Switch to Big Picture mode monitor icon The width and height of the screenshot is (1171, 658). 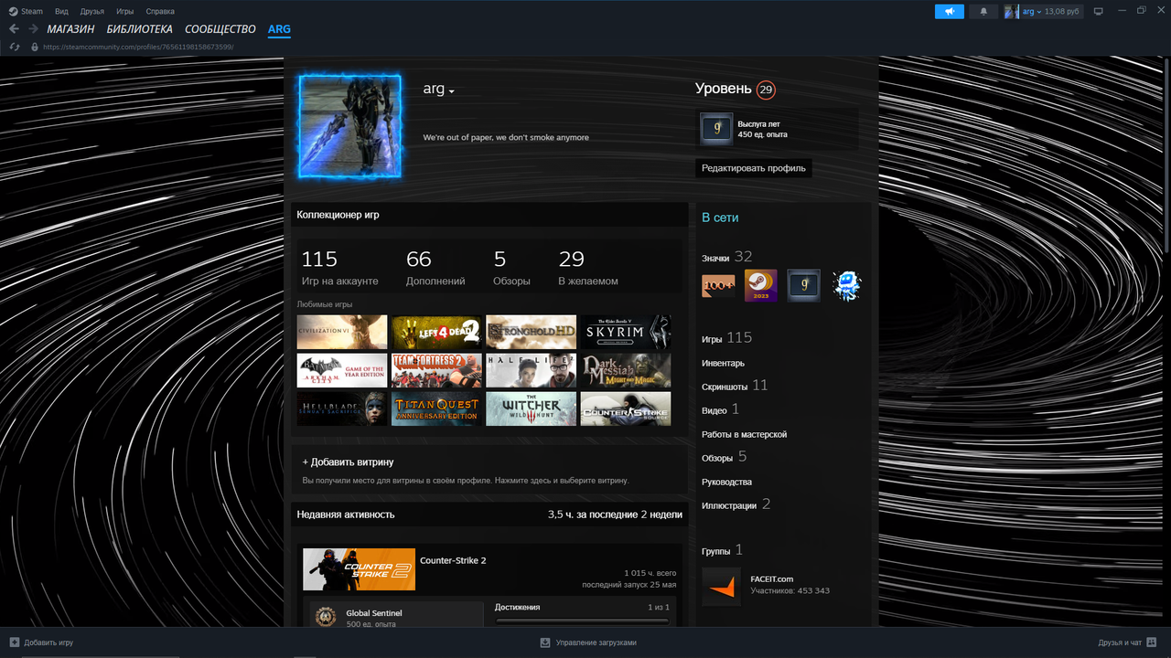(x=1099, y=12)
